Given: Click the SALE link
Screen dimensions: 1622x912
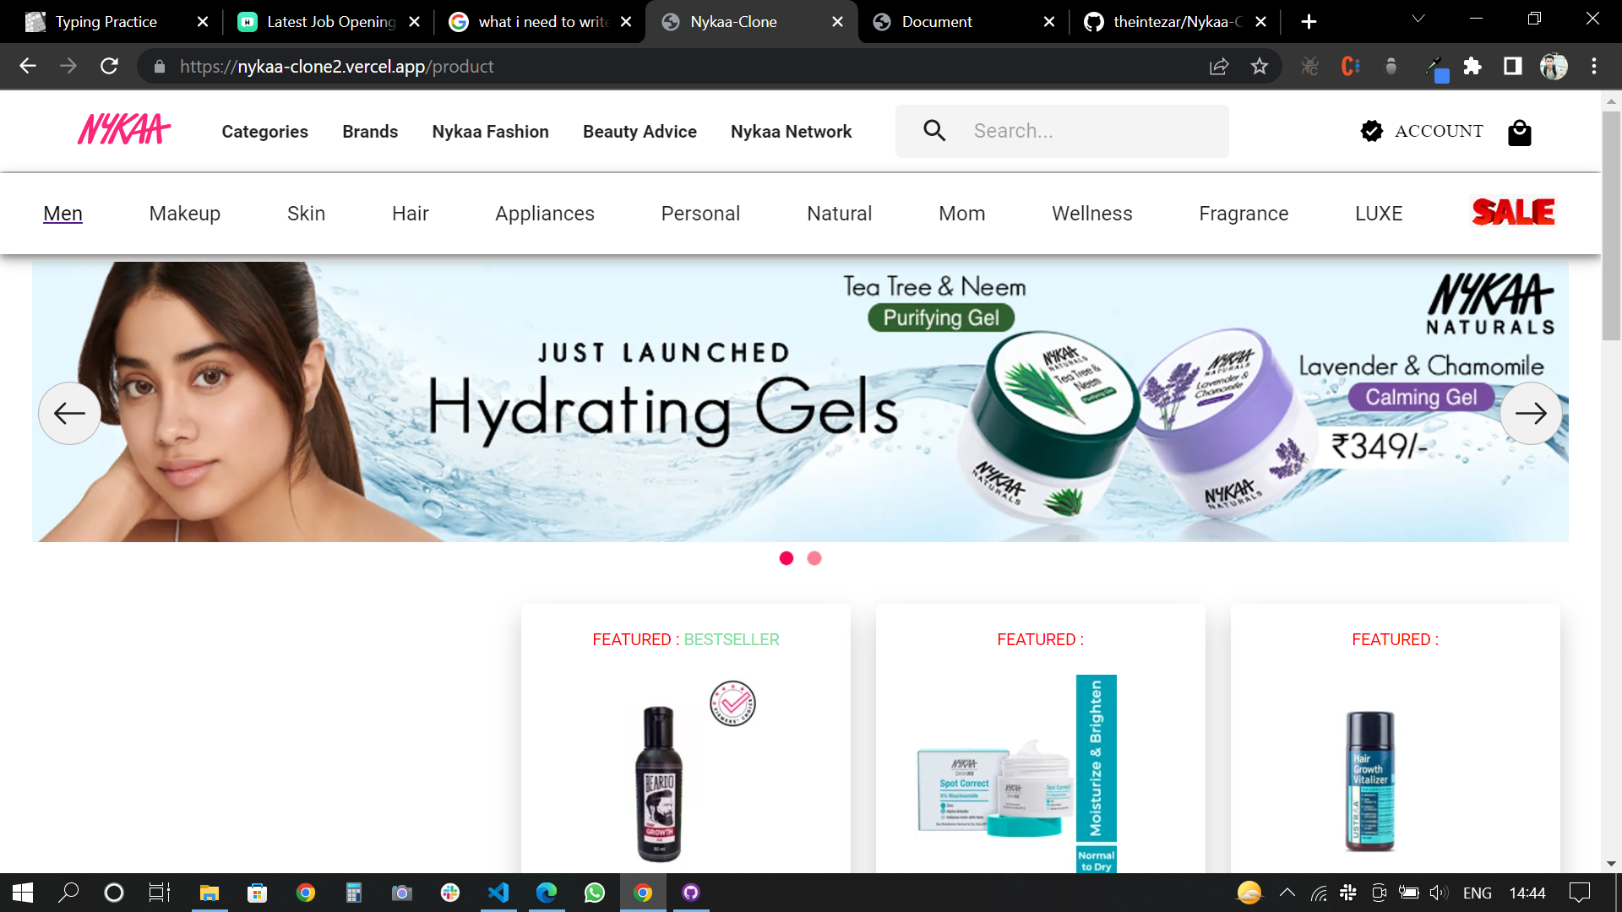Looking at the screenshot, I should pos(1512,212).
